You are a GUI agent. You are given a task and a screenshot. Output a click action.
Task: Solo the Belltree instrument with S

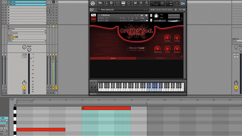coord(151,15)
